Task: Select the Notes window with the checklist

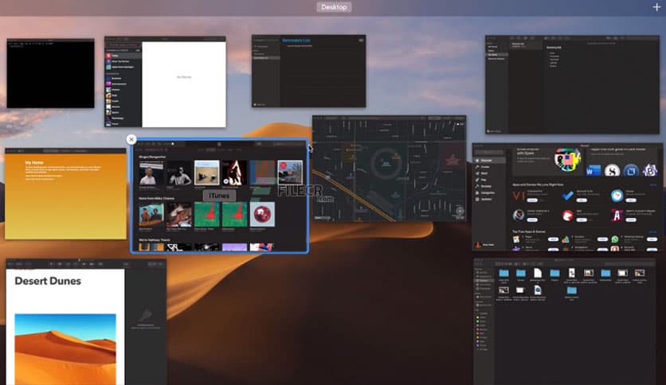Action: (572, 84)
